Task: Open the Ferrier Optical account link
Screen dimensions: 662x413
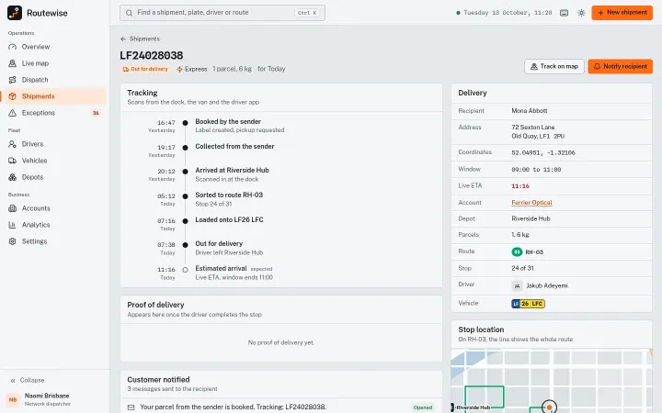Action: (531, 203)
